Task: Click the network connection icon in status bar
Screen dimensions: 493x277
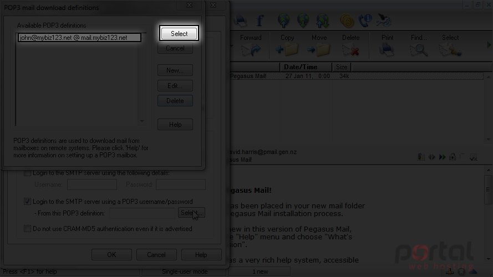Action: click(450, 271)
